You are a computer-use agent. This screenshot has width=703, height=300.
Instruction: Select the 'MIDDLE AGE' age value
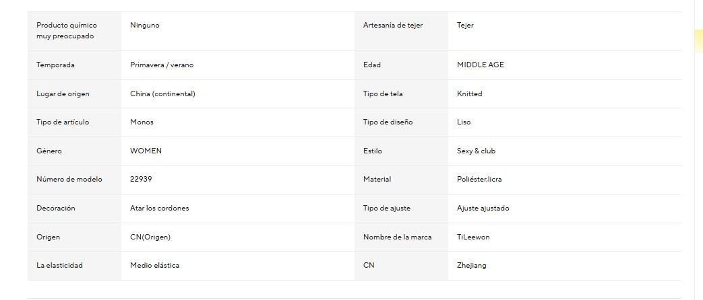click(x=481, y=65)
